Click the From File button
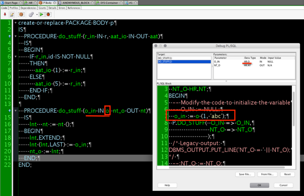The height and width of the screenshot is (196, 304). click(267, 174)
